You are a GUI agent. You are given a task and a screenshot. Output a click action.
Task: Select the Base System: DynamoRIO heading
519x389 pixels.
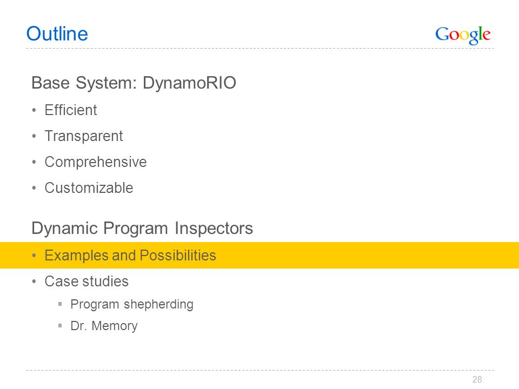click(134, 83)
